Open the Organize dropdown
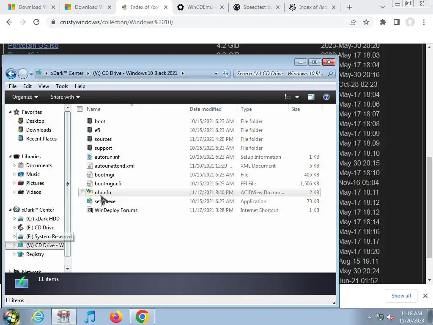 (x=25, y=97)
